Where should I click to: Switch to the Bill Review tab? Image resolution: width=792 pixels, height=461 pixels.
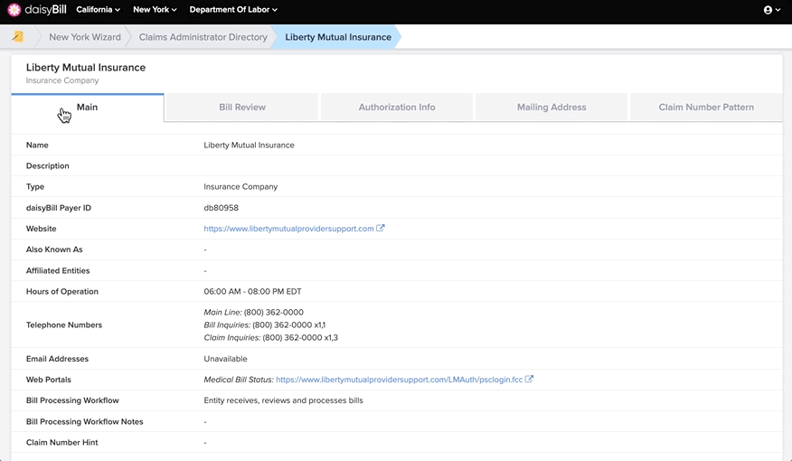coord(242,107)
